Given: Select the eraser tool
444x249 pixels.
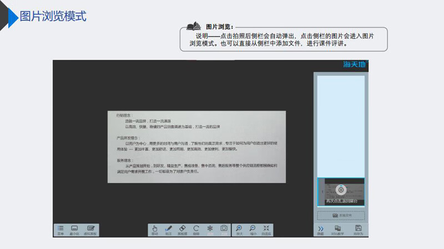Looking at the screenshot, I should point(183,230).
